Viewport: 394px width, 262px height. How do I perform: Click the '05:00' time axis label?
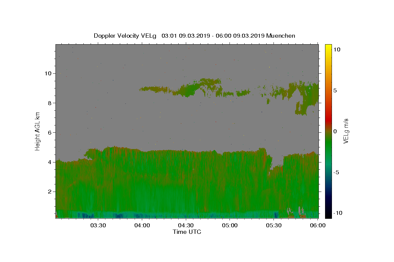coord(230,225)
